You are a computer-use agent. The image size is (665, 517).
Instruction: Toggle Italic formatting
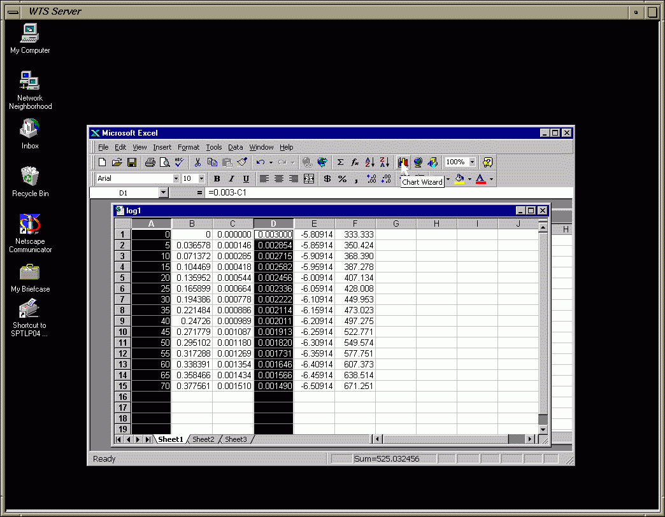[x=231, y=179]
